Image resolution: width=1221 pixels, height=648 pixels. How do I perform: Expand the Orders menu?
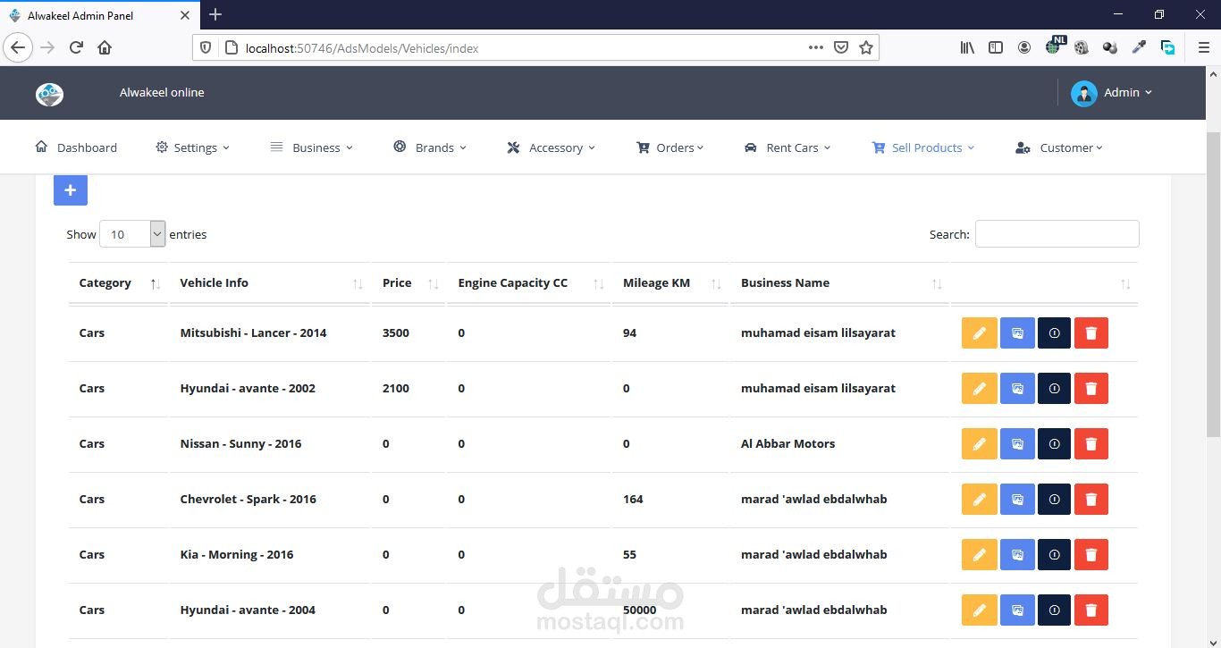click(669, 147)
